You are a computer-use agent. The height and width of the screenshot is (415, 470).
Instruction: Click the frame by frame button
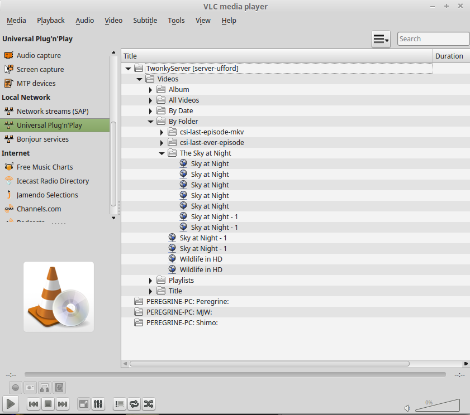click(x=59, y=388)
